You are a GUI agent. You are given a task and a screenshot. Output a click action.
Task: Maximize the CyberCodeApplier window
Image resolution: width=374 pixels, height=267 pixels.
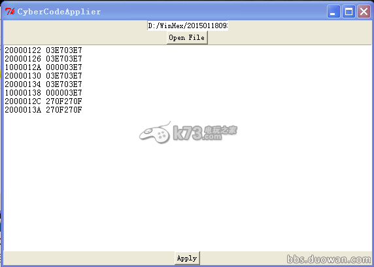(x=348, y=12)
